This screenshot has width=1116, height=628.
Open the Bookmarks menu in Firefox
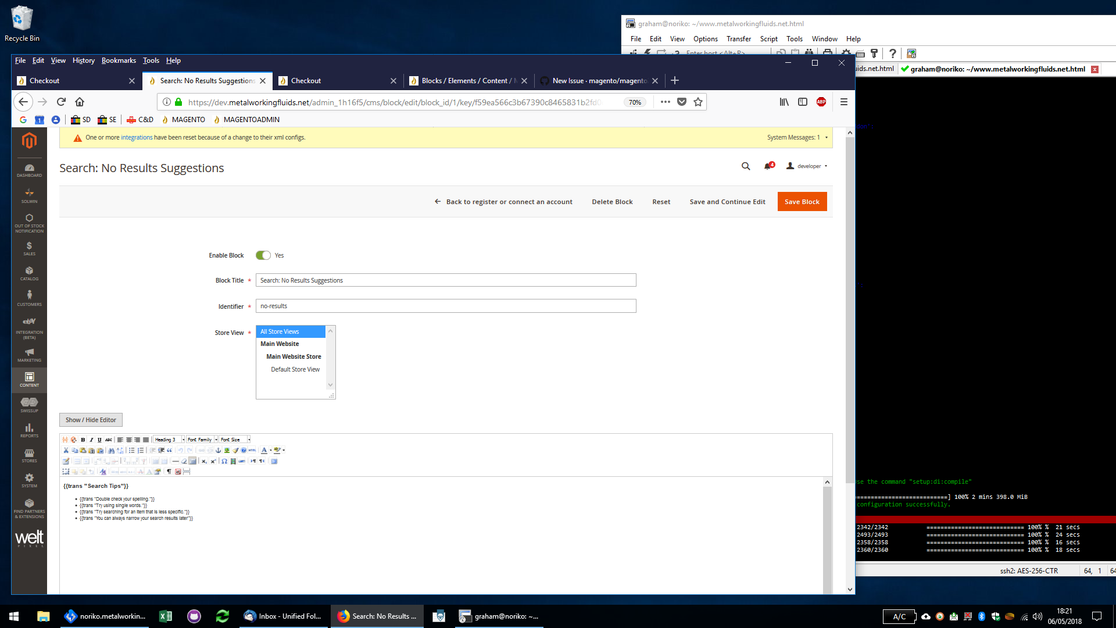(x=119, y=60)
